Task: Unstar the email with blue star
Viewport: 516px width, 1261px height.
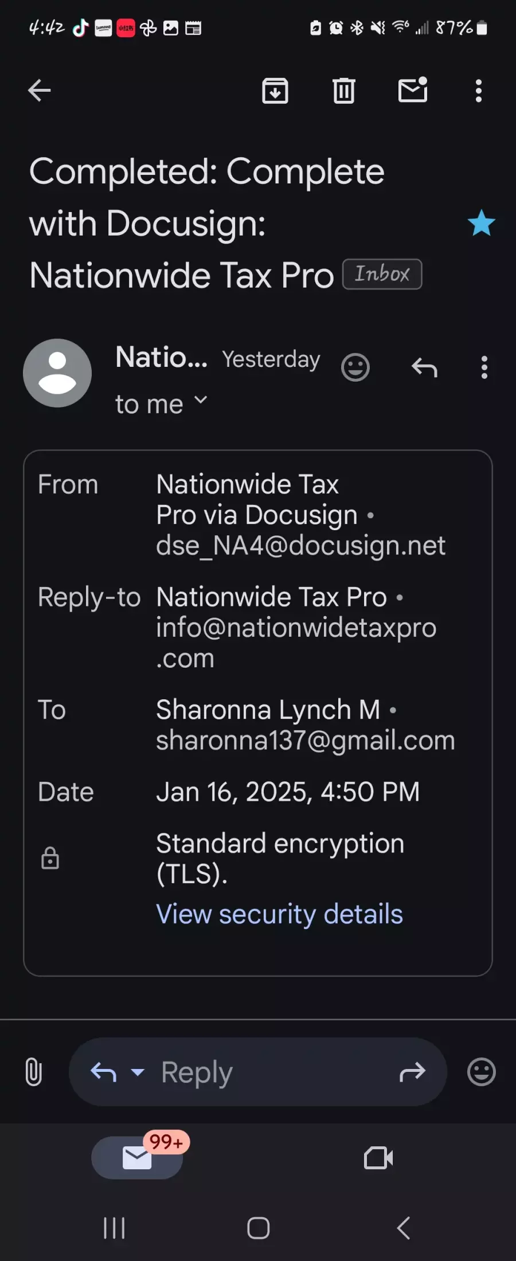Action: click(x=482, y=223)
